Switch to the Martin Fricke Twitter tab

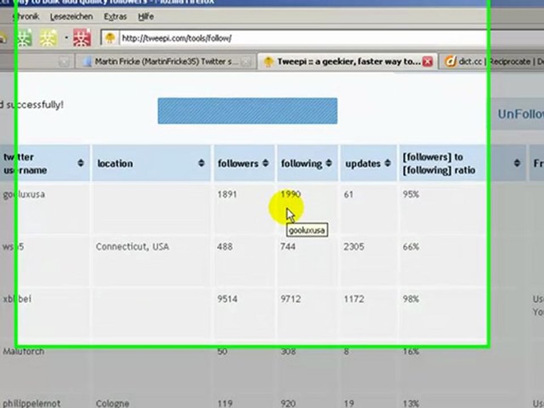[166, 62]
